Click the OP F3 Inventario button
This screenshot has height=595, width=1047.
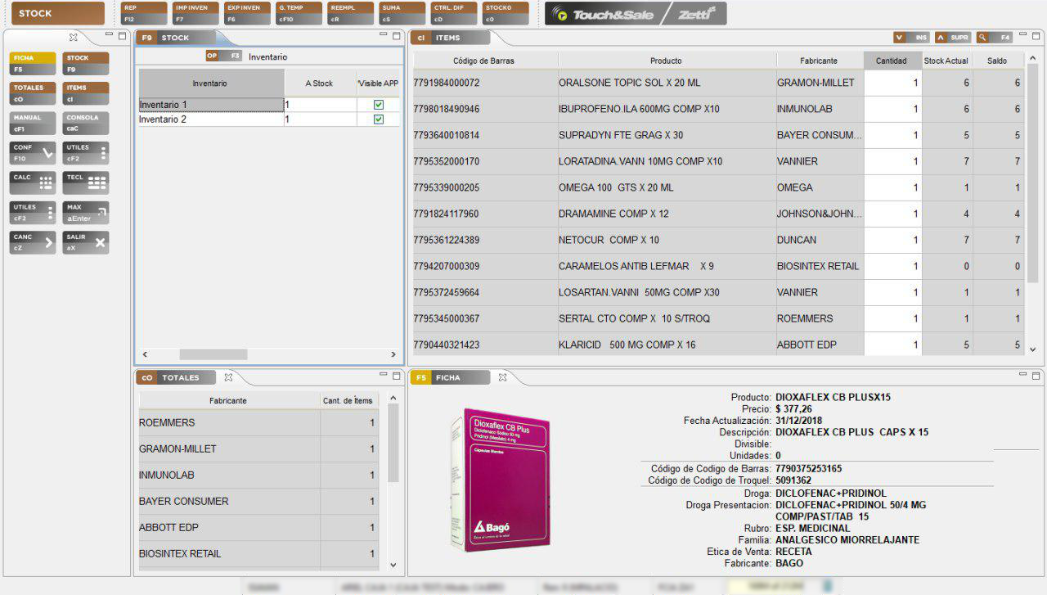tap(224, 56)
